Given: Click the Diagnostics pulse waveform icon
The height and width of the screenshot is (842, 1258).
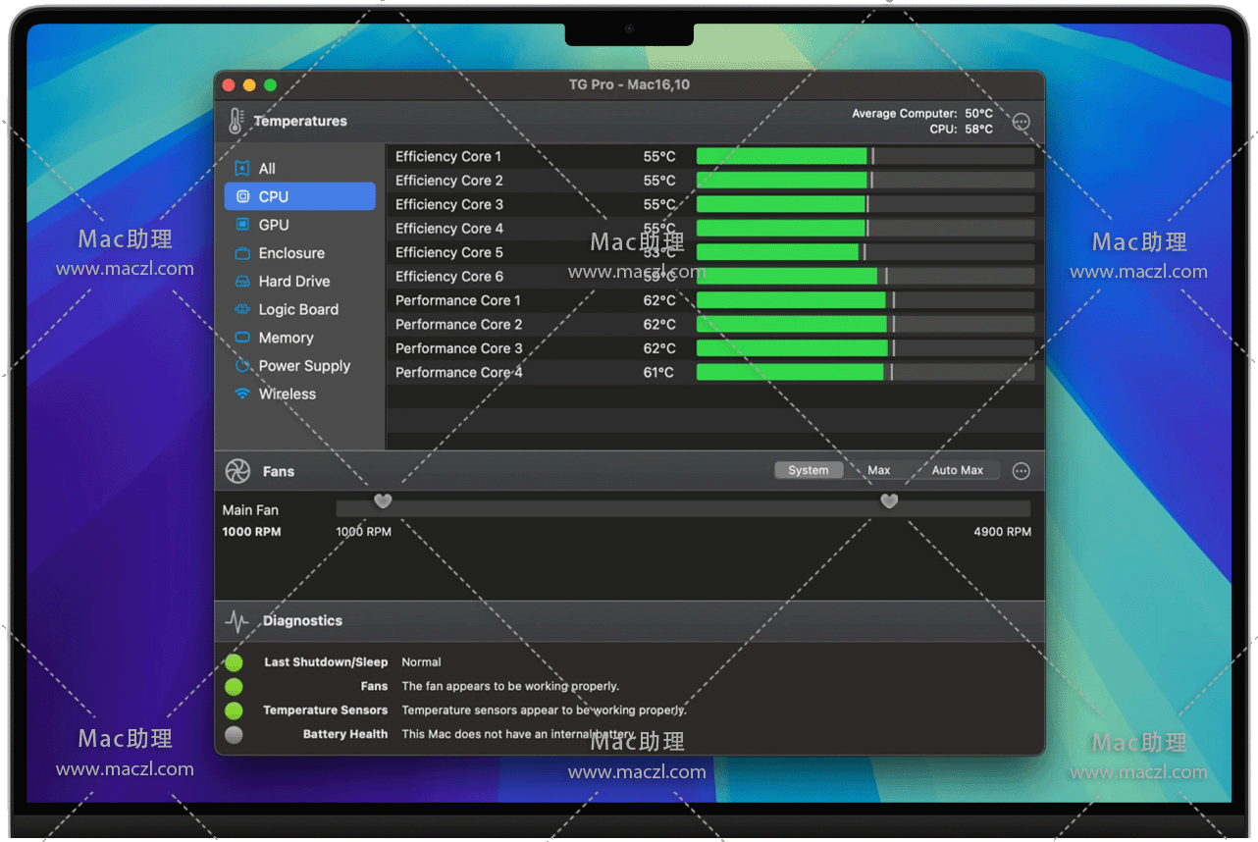Looking at the screenshot, I should pos(236,621).
